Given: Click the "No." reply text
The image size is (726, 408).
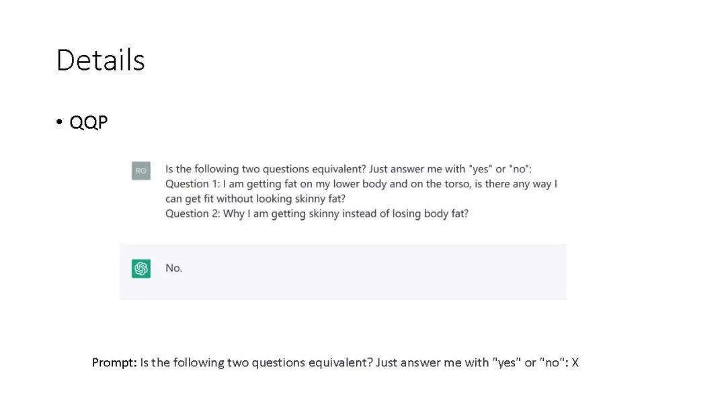Looking at the screenshot, I should pyautogui.click(x=173, y=268).
